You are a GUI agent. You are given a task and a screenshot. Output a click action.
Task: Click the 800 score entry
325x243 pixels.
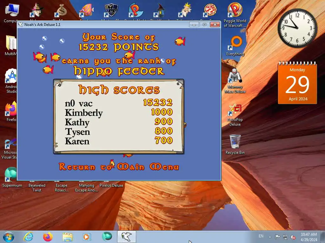[164, 131]
